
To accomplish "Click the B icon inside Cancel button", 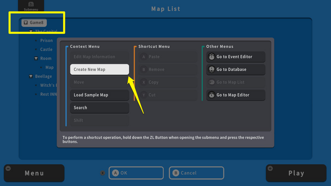I will click(176, 173).
